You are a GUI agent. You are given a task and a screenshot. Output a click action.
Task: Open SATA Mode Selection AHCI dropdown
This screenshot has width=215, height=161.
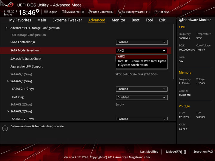click(x=142, y=51)
